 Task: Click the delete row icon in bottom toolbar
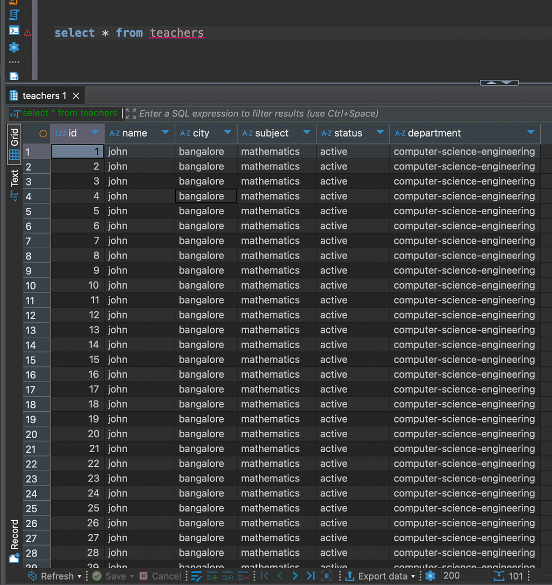243,576
